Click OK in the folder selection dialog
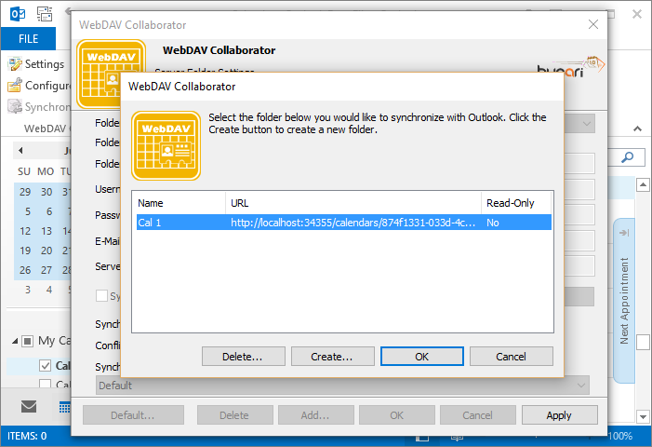The image size is (652, 447). click(421, 357)
